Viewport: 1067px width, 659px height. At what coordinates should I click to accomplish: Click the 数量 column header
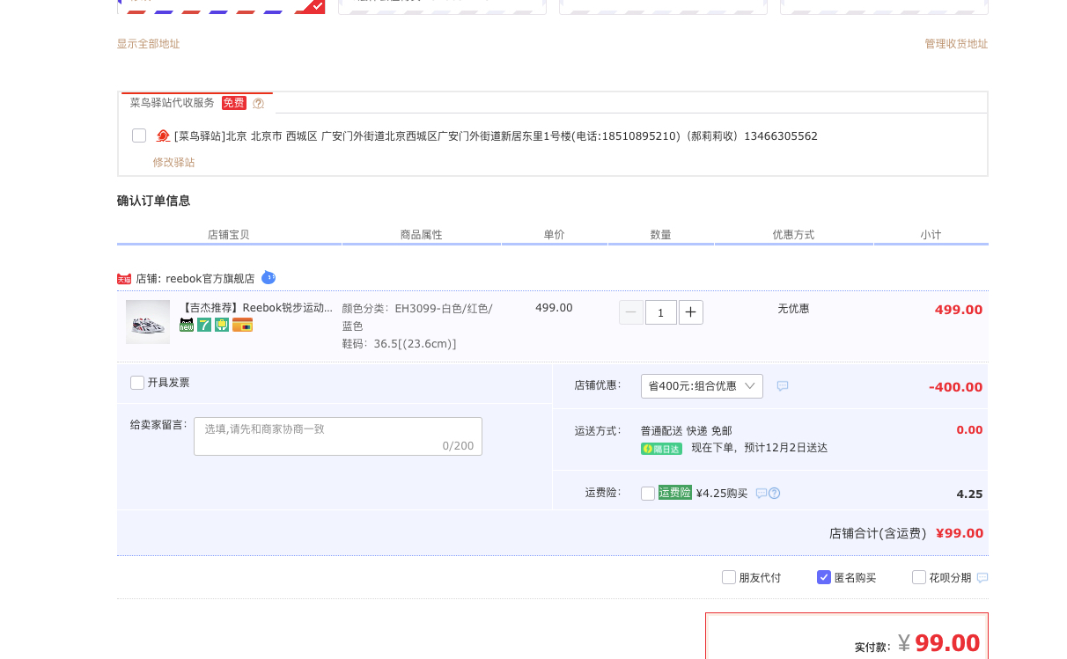click(x=660, y=235)
